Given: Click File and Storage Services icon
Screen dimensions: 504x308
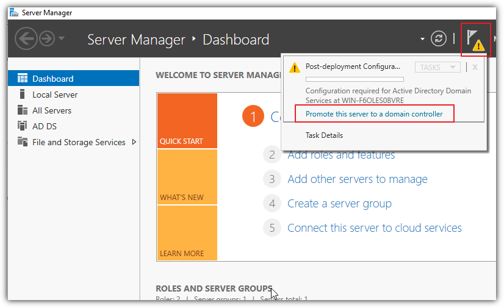Looking at the screenshot, I should [23, 141].
